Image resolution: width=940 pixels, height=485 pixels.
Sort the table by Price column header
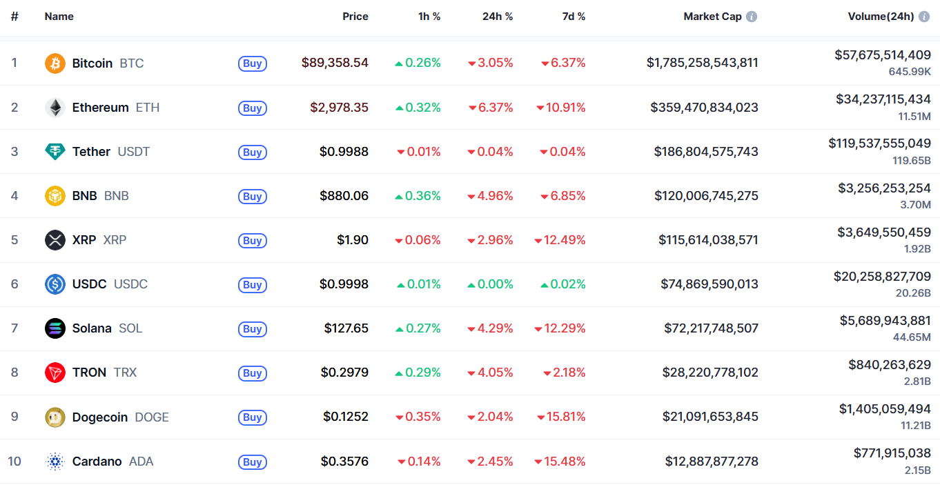click(x=355, y=17)
